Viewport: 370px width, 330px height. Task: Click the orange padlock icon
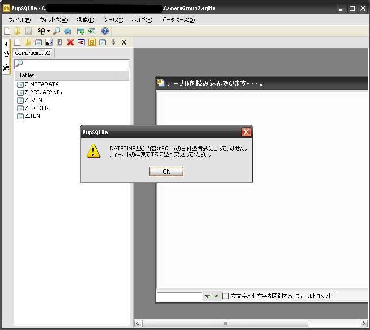(x=92, y=42)
